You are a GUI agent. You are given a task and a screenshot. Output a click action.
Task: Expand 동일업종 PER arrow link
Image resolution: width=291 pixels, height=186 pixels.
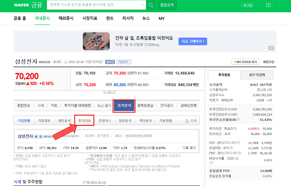231,171
